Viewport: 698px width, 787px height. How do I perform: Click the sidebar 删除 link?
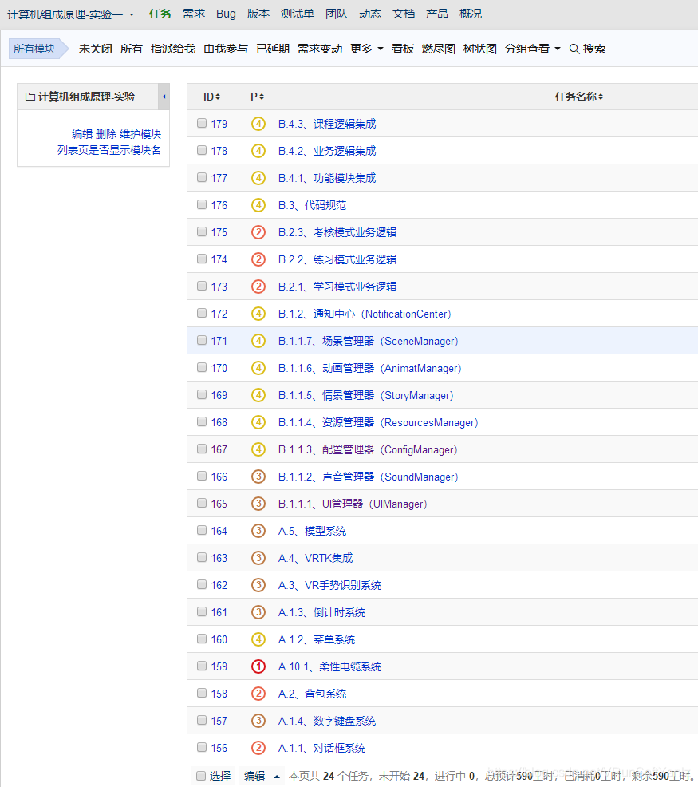106,134
